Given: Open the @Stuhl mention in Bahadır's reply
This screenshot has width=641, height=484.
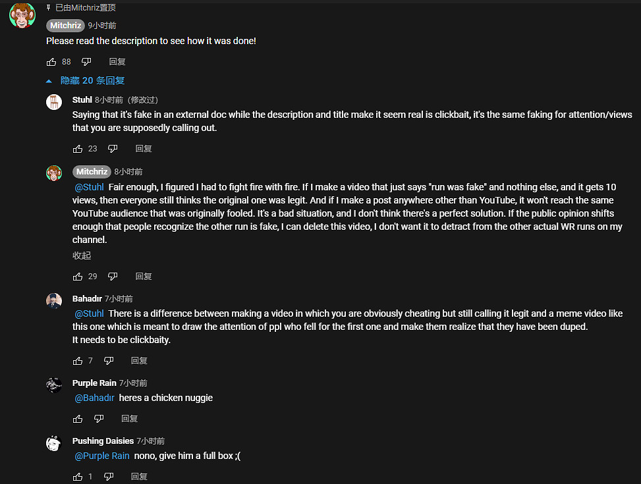Looking at the screenshot, I should coord(89,313).
